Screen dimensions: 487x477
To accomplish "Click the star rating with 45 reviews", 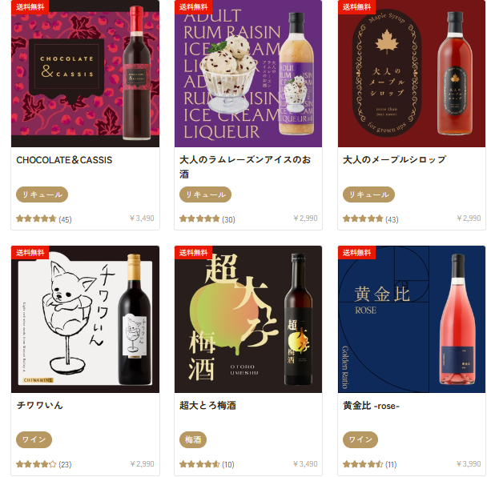I will (44, 218).
